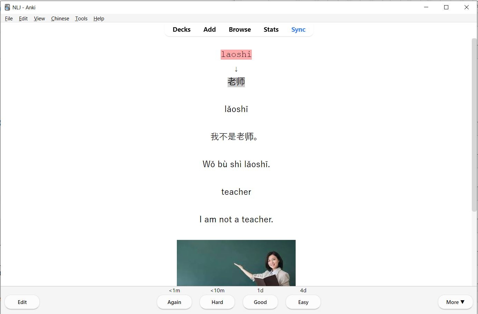
Task: Click Add to create a new card
Action: click(210, 30)
